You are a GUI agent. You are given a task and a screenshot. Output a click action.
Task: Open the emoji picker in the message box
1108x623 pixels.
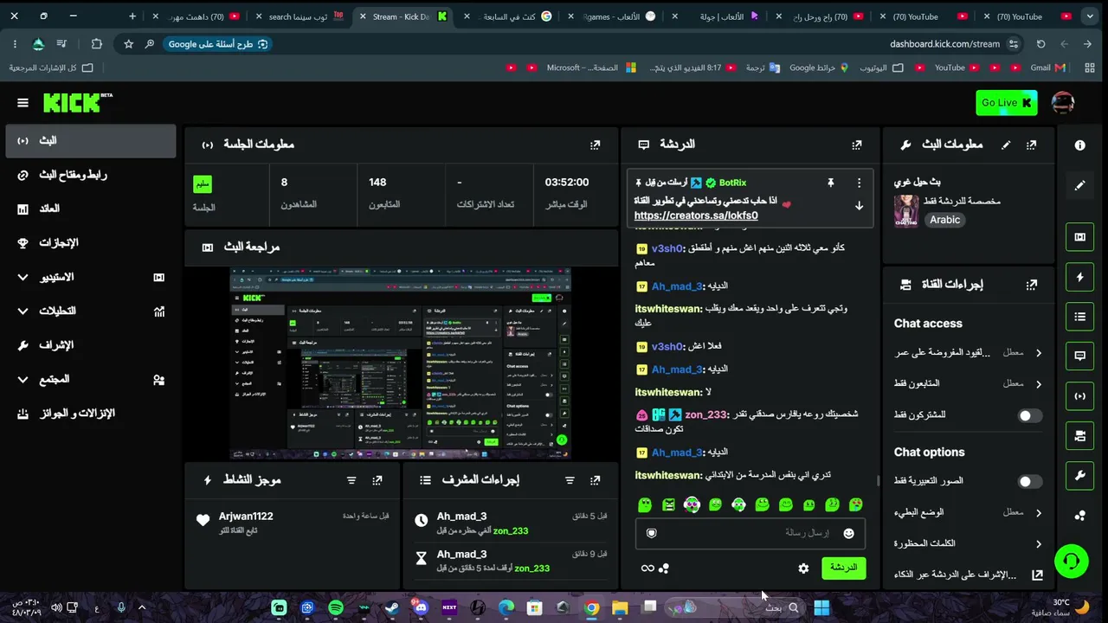click(x=848, y=534)
